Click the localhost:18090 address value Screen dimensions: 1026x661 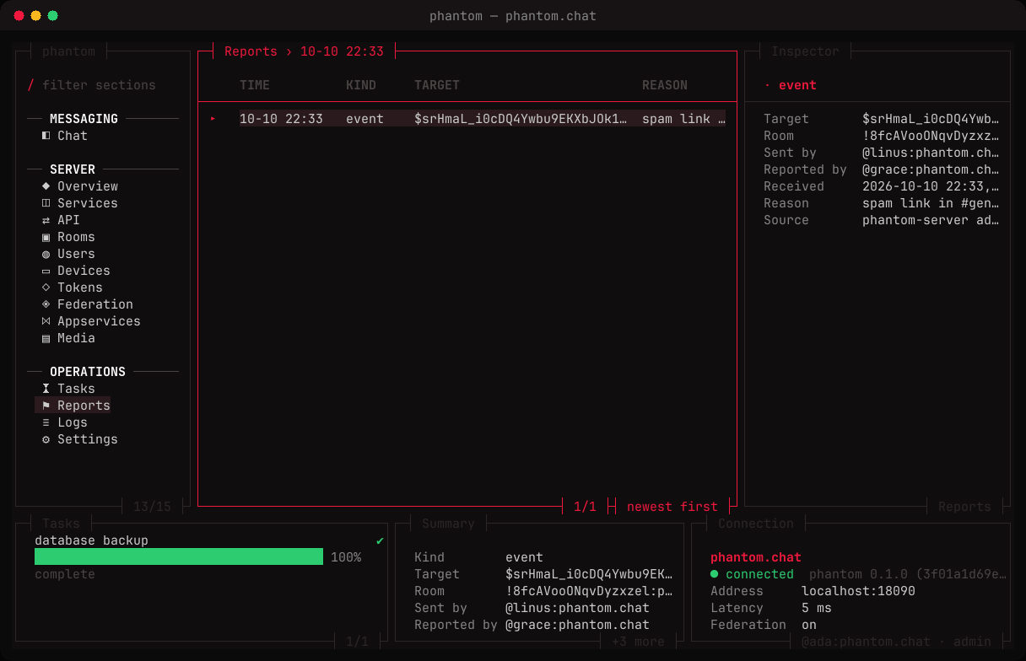pyautogui.click(x=858, y=591)
